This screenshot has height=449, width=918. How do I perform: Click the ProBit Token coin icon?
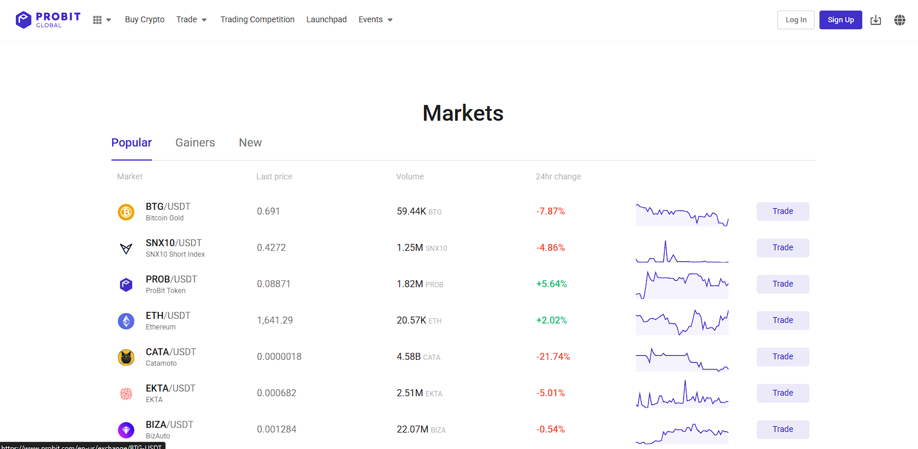[126, 284]
